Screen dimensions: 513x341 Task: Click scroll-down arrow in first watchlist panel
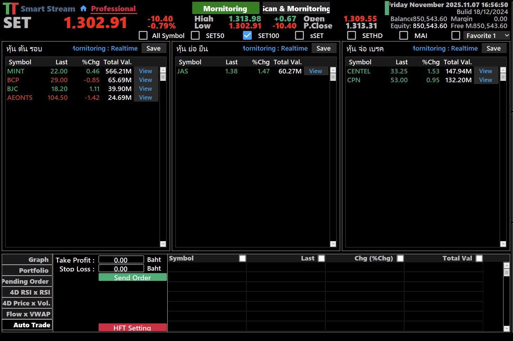pos(163,244)
